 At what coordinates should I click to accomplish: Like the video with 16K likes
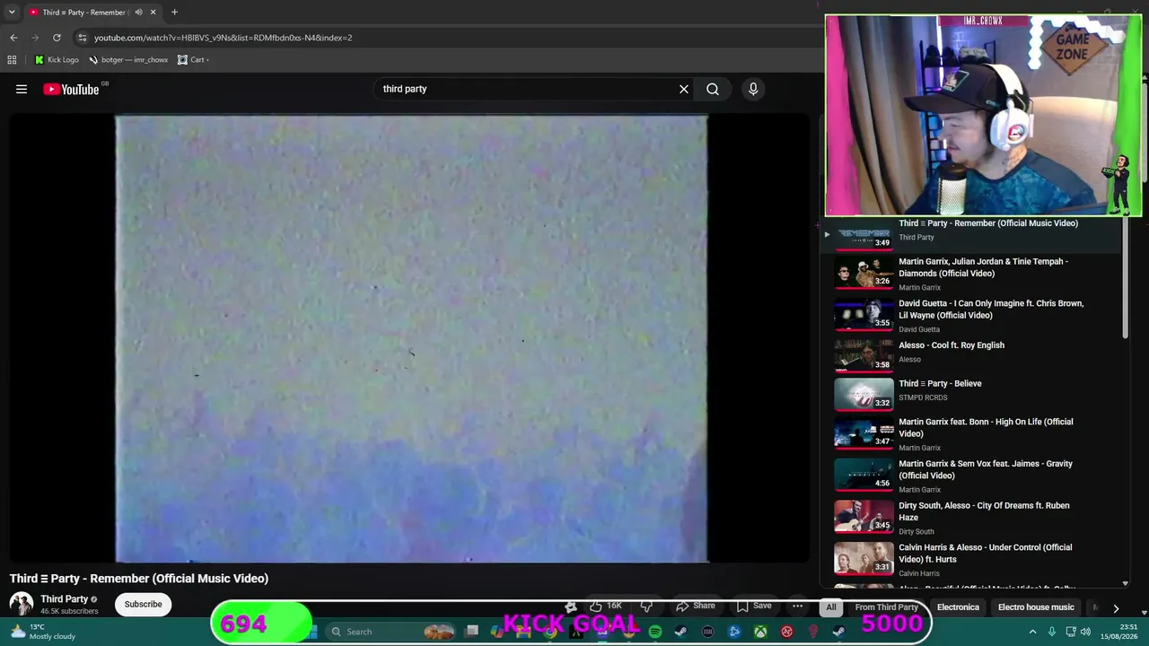point(605,607)
